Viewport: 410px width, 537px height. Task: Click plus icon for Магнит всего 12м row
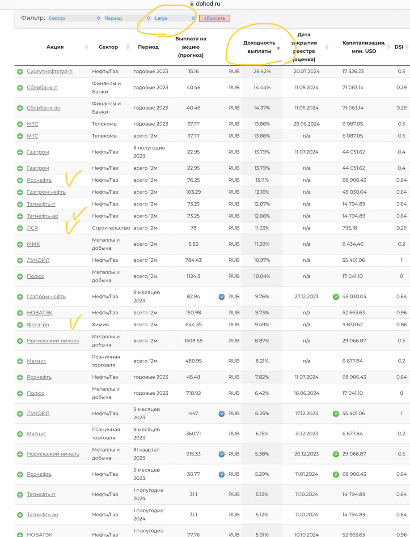(x=20, y=361)
